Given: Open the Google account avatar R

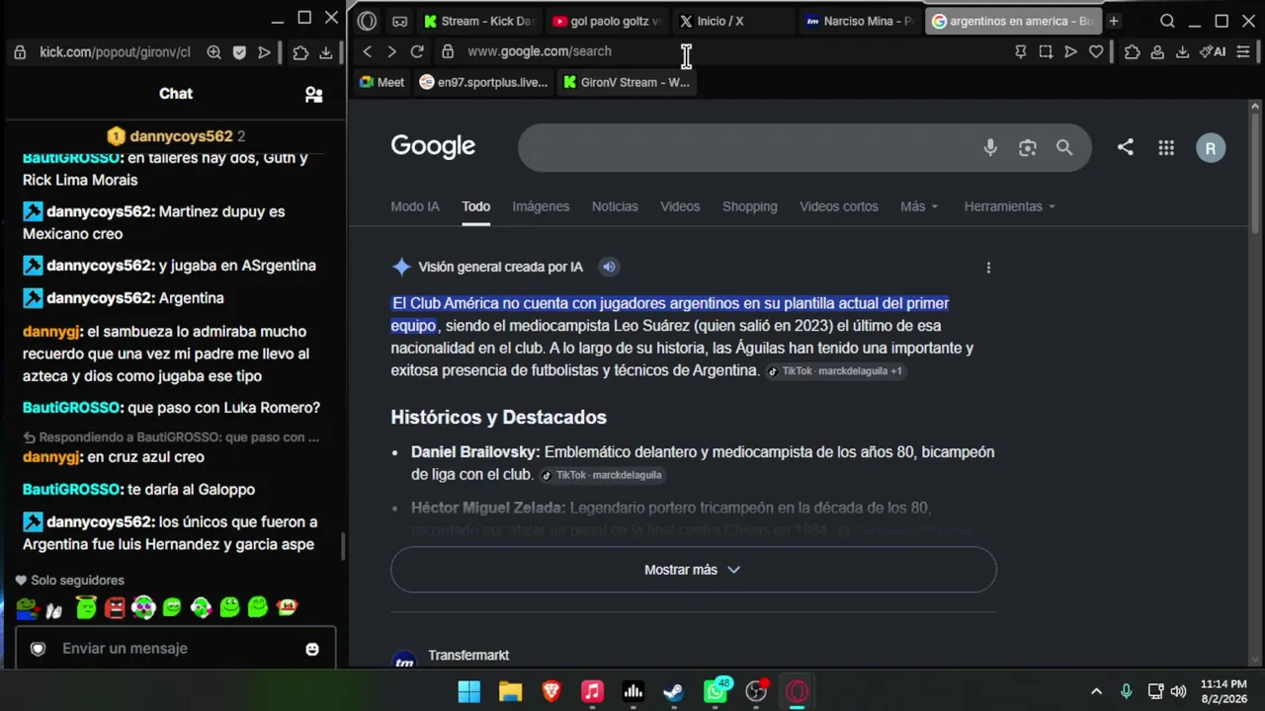Looking at the screenshot, I should point(1211,147).
